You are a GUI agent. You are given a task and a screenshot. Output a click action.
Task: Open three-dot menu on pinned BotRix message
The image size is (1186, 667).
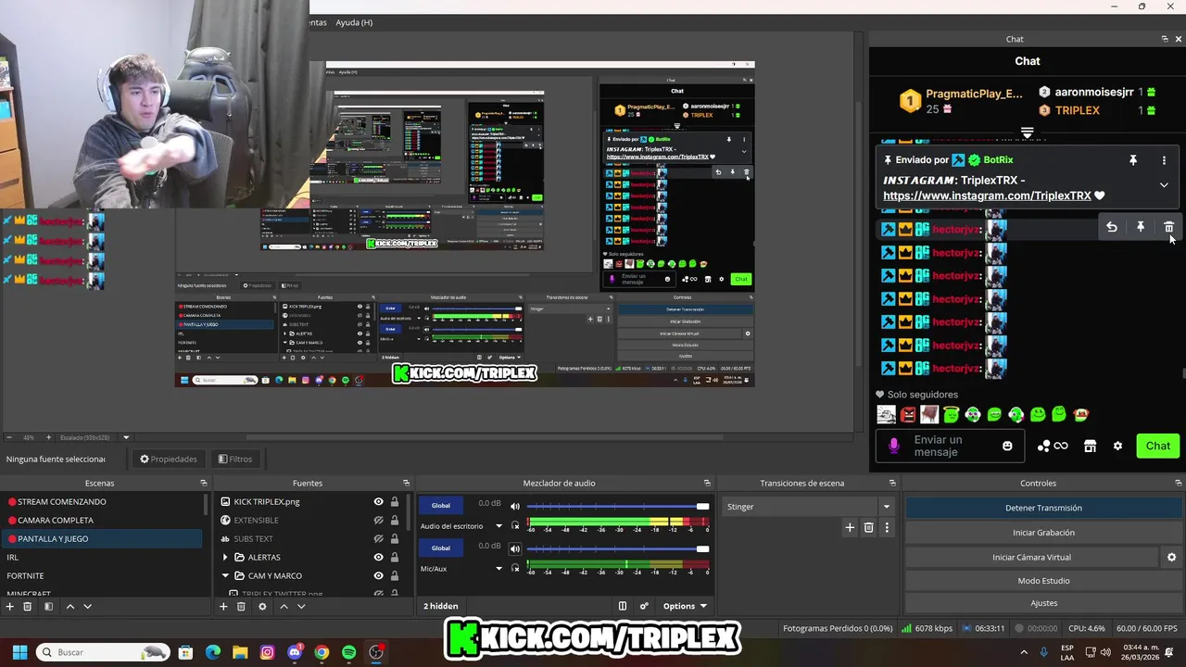pos(1164,160)
